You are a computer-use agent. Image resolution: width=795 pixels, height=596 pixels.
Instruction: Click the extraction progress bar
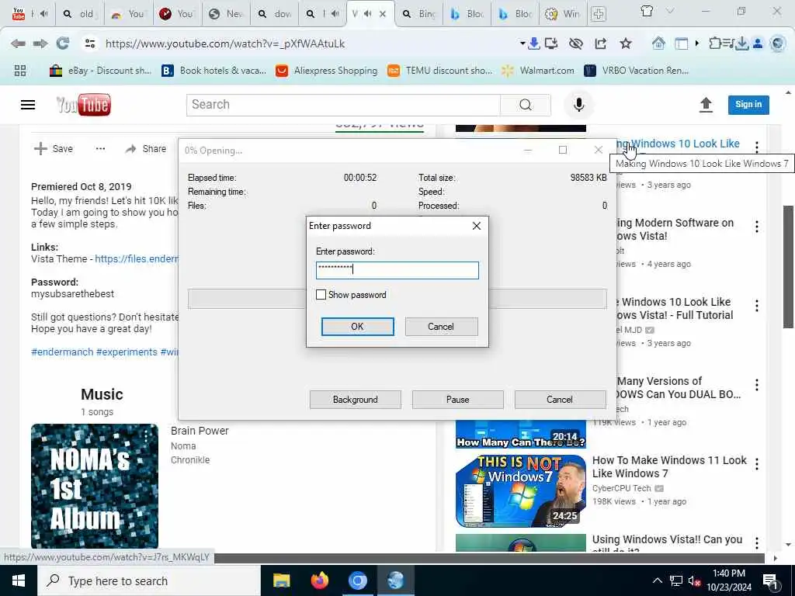click(397, 299)
